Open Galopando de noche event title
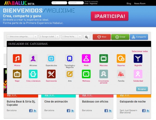 point(133,102)
